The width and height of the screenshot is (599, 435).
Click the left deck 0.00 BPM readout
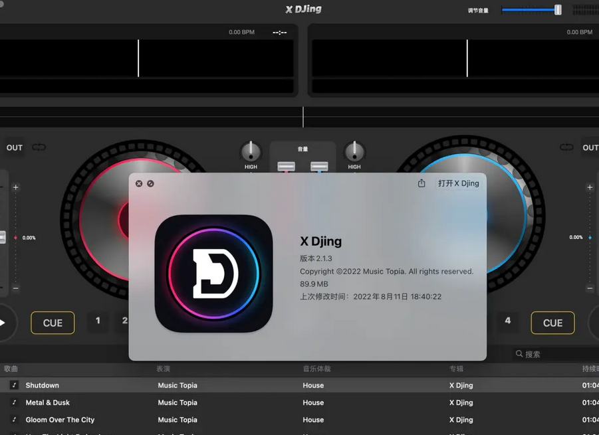point(241,32)
